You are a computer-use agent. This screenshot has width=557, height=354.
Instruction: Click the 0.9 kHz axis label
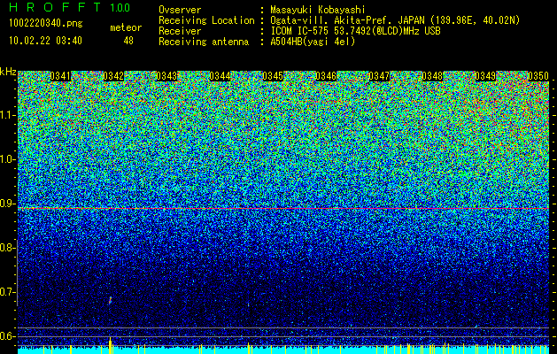click(x=7, y=204)
